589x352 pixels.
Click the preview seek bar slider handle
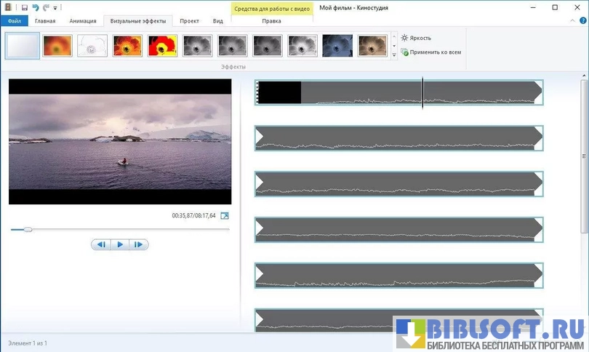click(28, 230)
